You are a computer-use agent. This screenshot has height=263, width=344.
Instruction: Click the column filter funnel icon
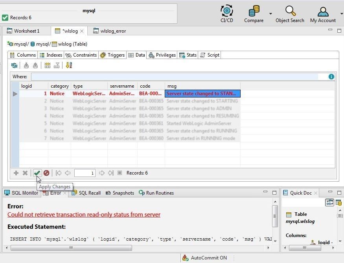click(x=57, y=65)
